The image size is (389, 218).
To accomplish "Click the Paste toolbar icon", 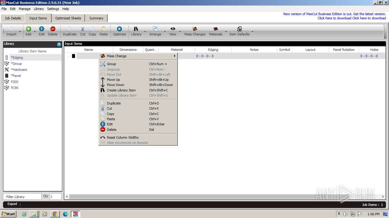I will tap(104, 29).
